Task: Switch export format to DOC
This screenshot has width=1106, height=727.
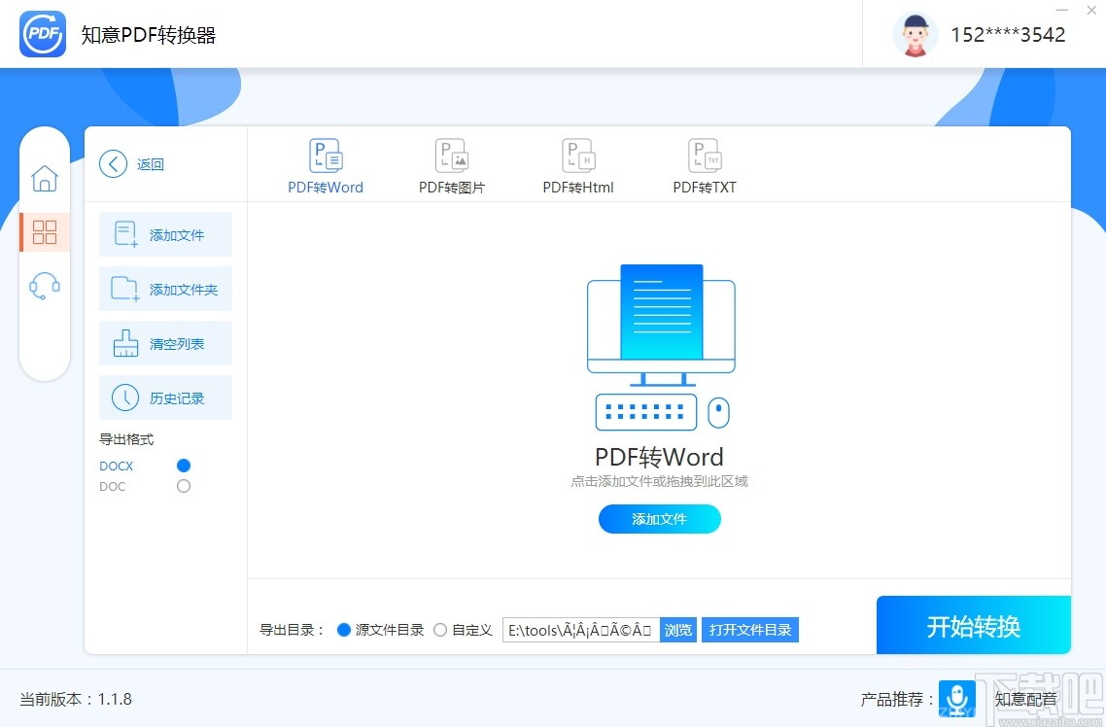Action: [x=184, y=486]
